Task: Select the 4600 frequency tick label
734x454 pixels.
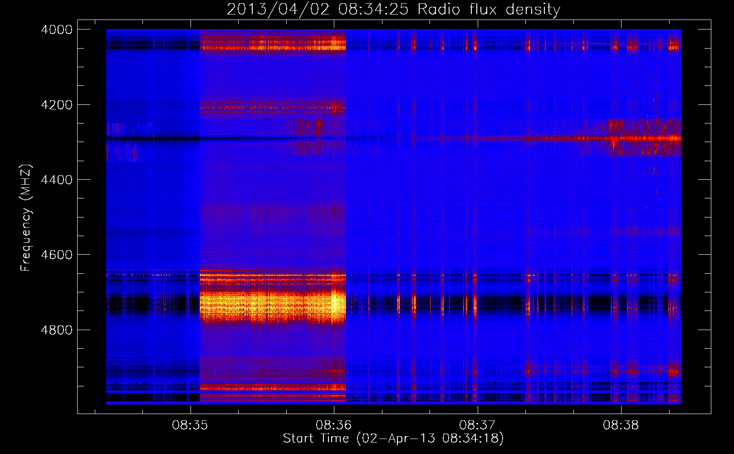Action: click(x=57, y=255)
